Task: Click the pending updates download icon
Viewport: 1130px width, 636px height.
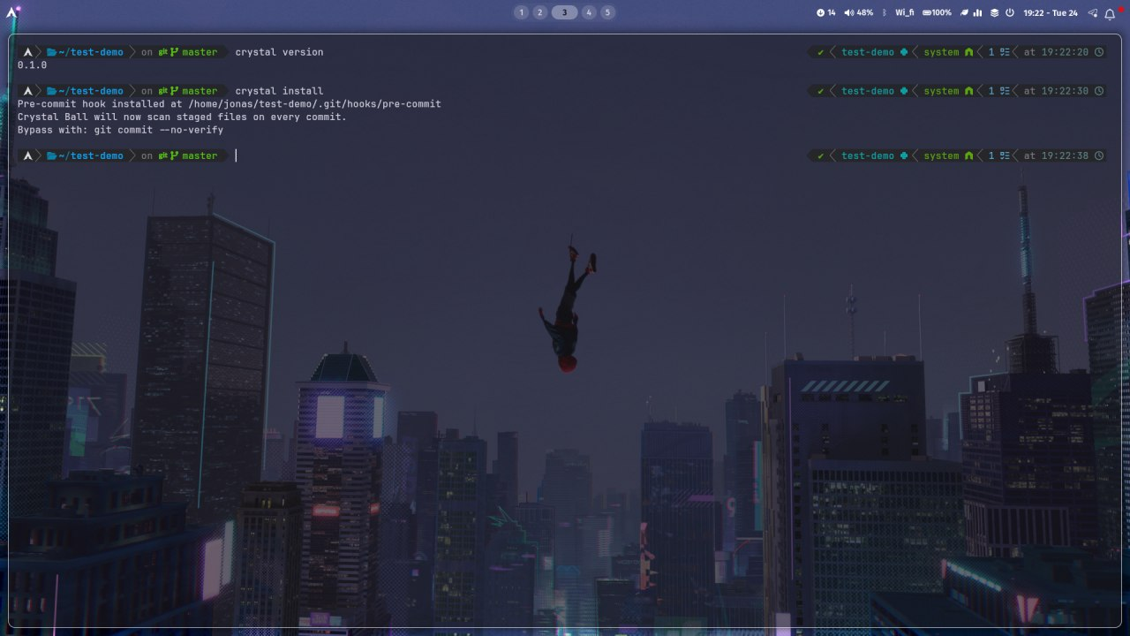Action: (820, 12)
